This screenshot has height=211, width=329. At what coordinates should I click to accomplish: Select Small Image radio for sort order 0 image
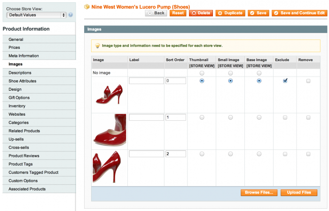pos(230,81)
